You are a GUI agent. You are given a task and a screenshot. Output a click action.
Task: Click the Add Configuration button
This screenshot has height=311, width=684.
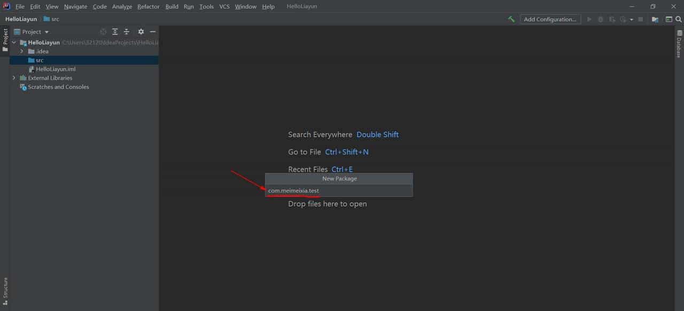pos(550,19)
